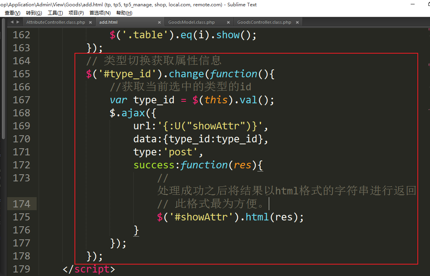The height and width of the screenshot is (276, 430).
Task: Switch to the GoodsController.class.php tab
Action: [264, 22]
